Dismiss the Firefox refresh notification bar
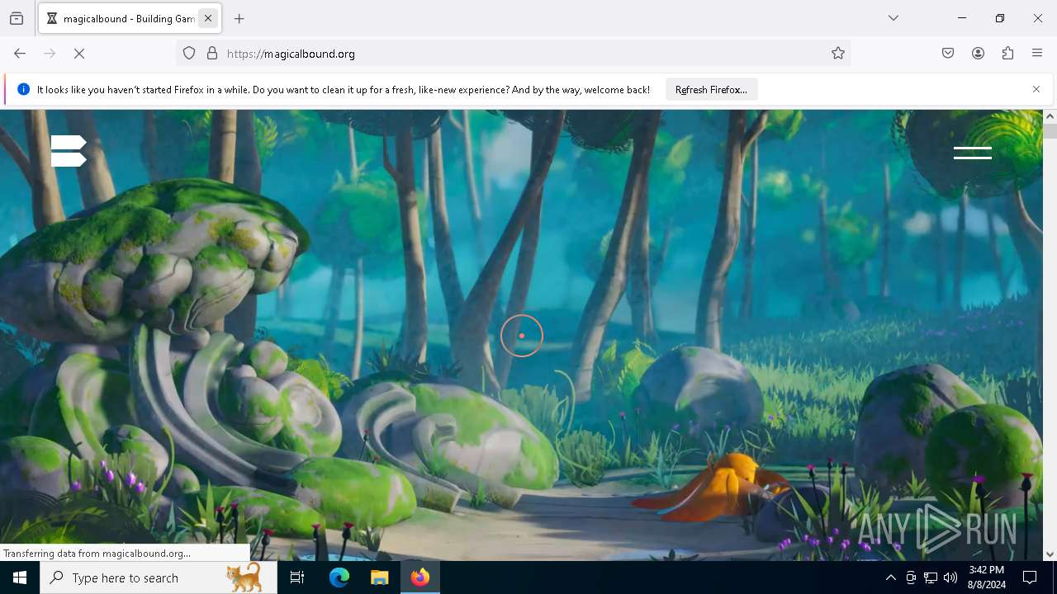Screen dimensions: 1057x594 pyautogui.click(x=1036, y=89)
